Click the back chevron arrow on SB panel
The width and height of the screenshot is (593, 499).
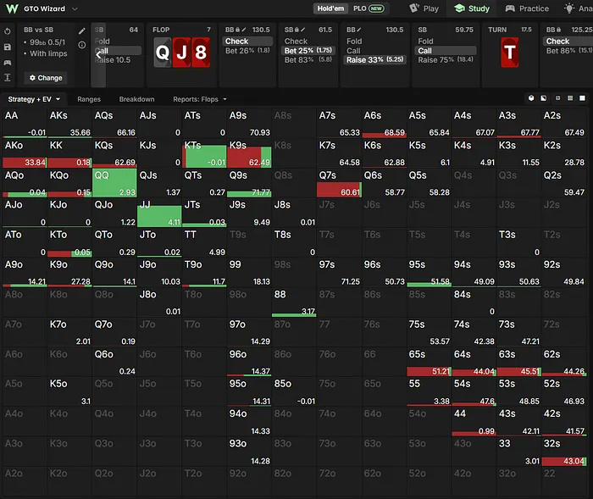(98, 55)
